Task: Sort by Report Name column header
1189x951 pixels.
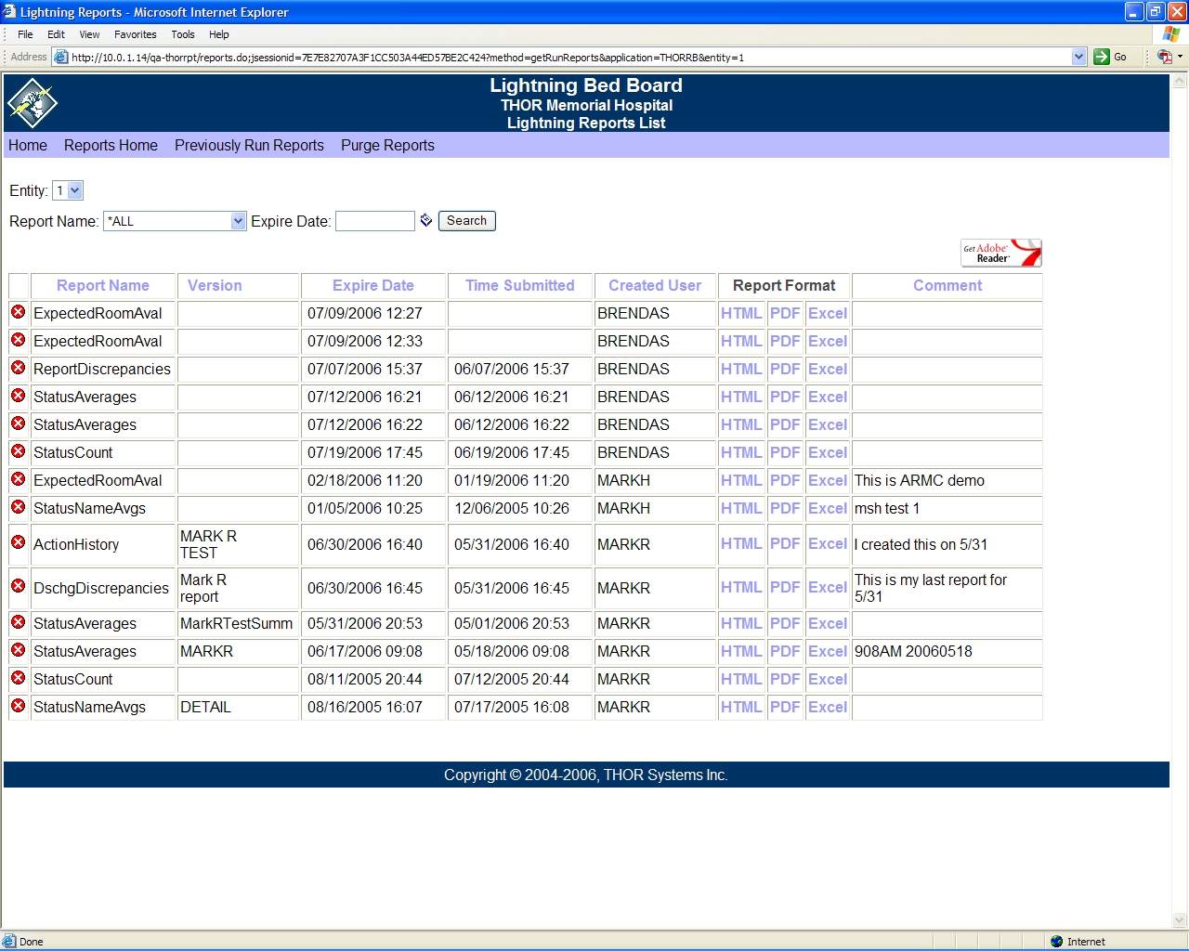Action: (103, 285)
